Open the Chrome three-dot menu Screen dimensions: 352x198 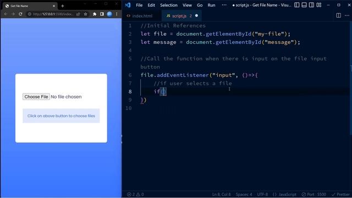[117, 14]
